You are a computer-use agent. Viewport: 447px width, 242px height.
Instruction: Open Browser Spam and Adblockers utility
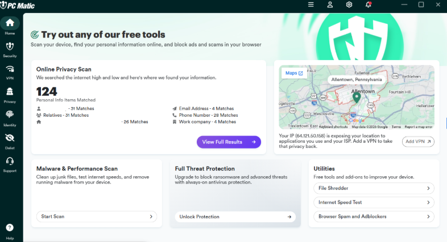tap(374, 216)
